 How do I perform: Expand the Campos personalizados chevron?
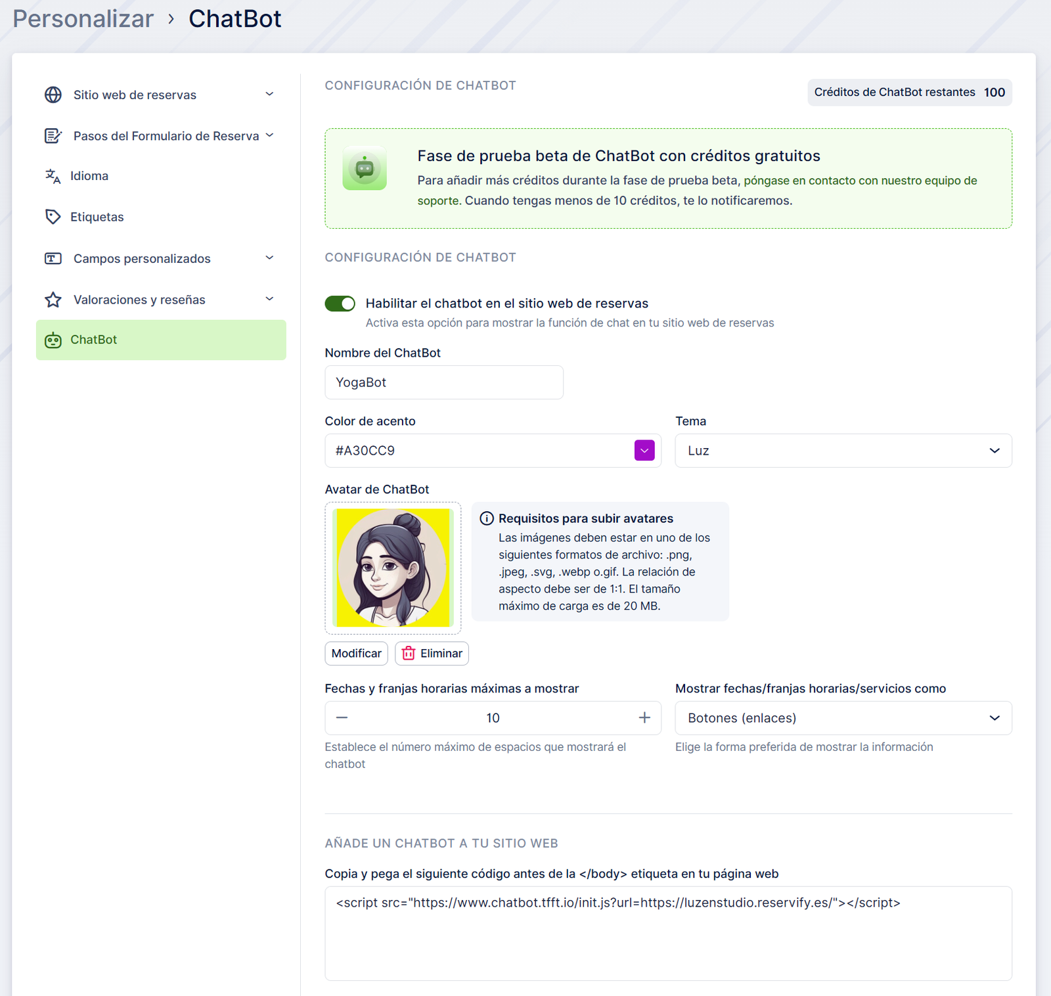[x=269, y=258]
